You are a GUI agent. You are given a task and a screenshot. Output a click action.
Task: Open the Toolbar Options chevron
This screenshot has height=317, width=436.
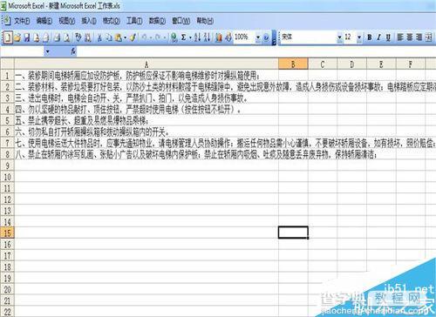[x=274, y=38]
